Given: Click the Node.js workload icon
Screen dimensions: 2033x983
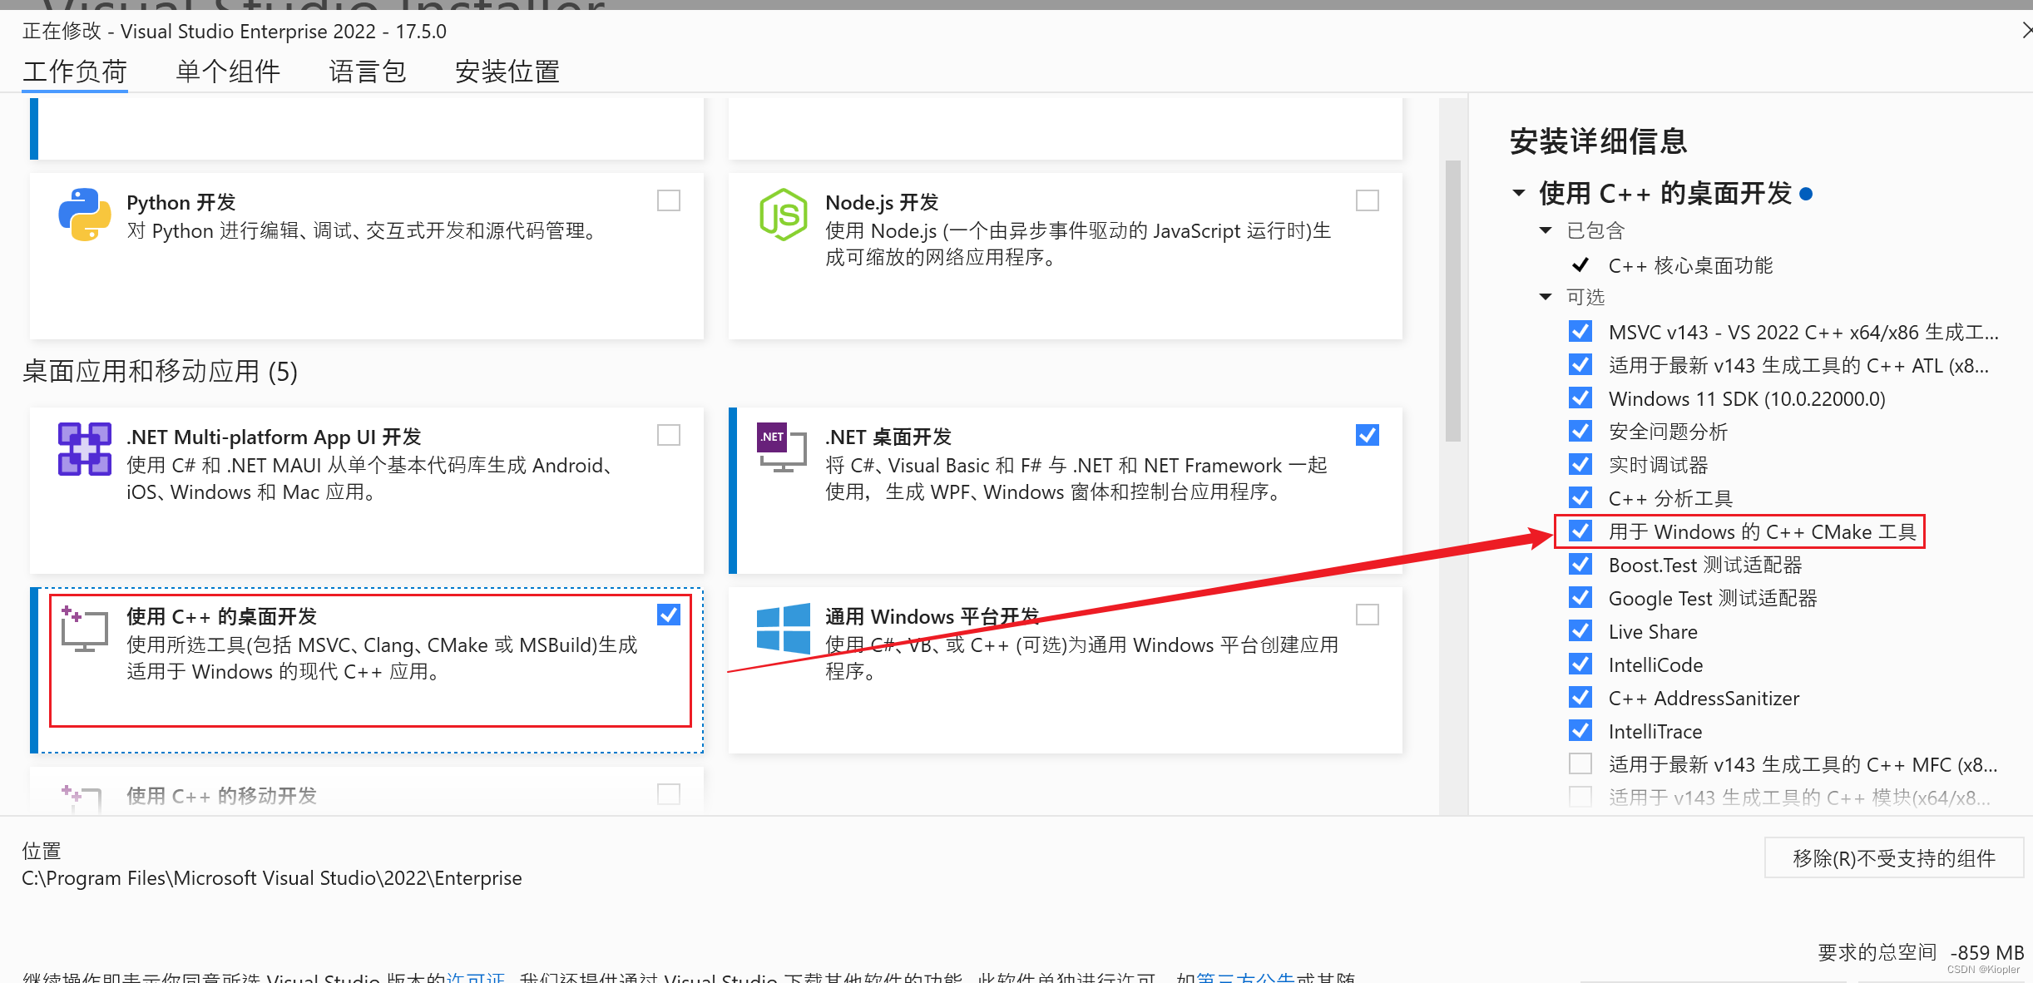Looking at the screenshot, I should tap(783, 215).
